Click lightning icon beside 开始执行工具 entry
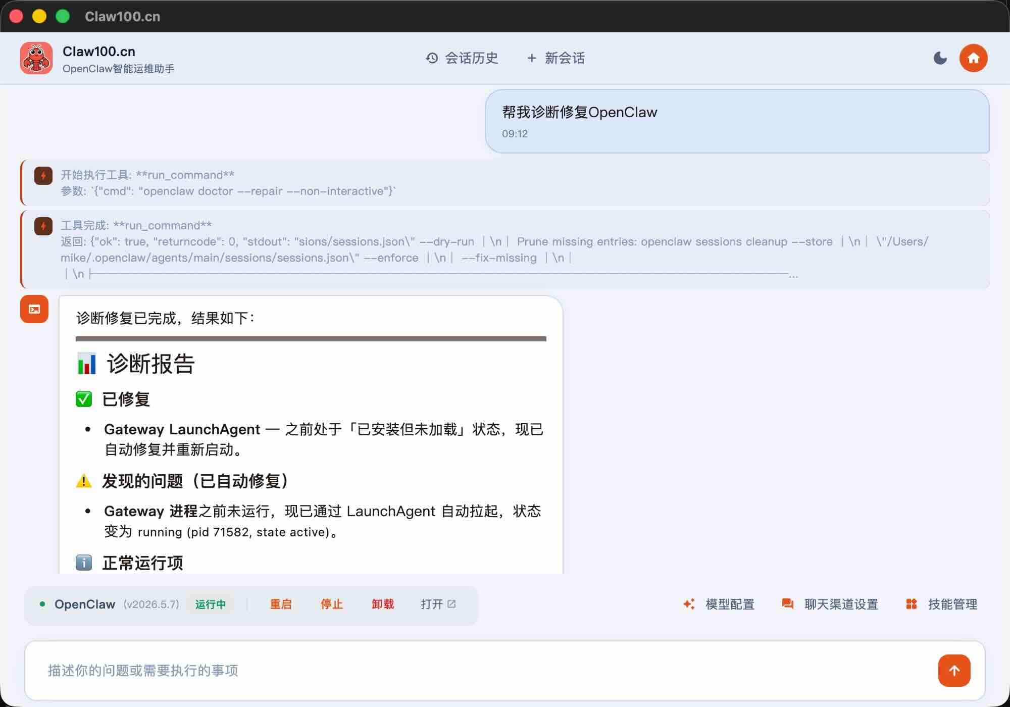Screen dimensions: 1010x707 [43, 176]
